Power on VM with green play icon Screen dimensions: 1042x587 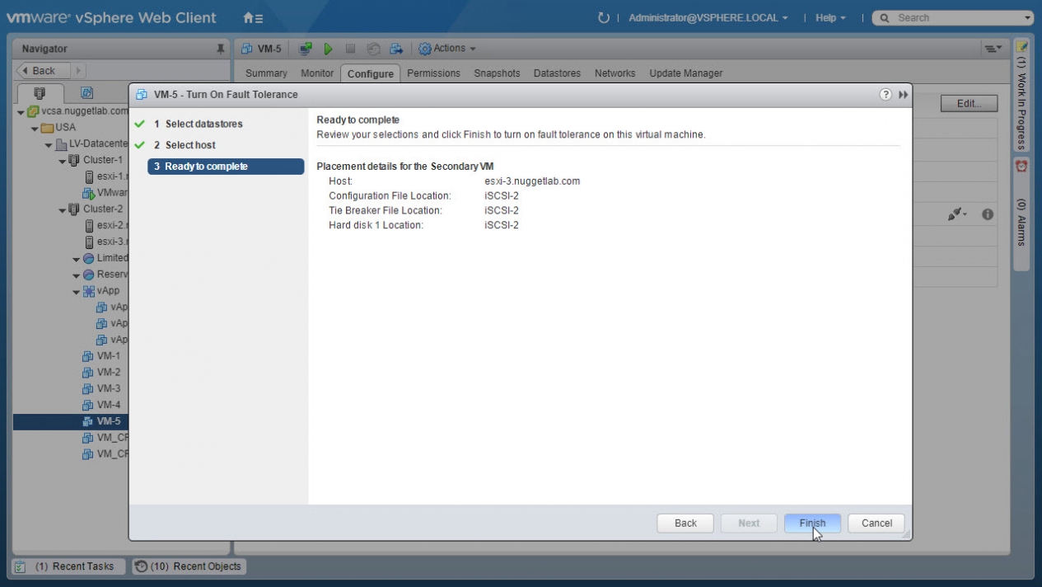328,49
